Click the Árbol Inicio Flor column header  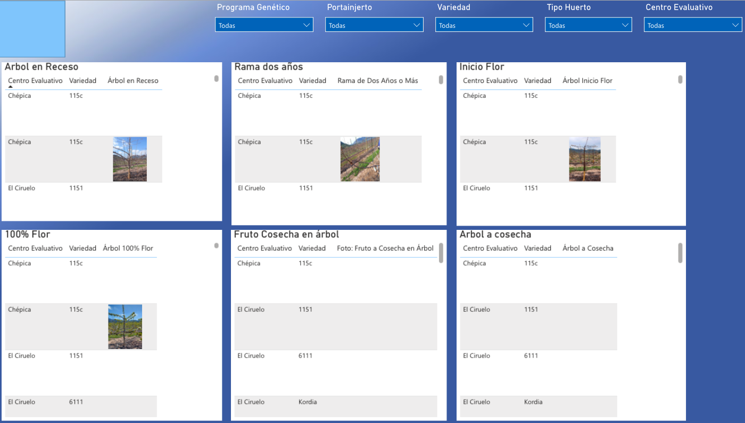pos(587,81)
